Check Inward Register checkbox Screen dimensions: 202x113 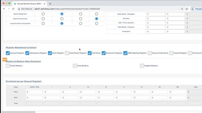171,53
